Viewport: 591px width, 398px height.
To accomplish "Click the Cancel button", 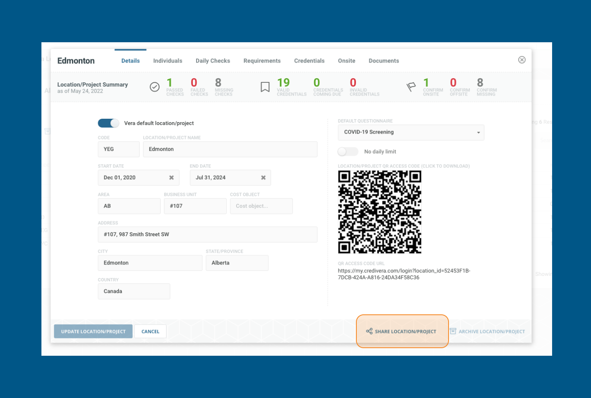I will click(150, 331).
